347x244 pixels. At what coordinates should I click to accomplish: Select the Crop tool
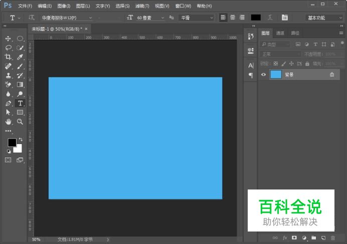(8, 57)
